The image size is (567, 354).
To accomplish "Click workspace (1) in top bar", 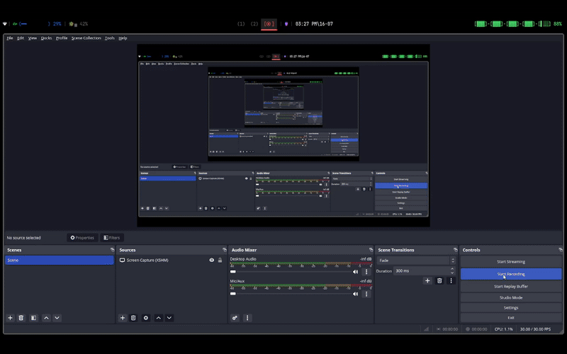I will click(241, 24).
